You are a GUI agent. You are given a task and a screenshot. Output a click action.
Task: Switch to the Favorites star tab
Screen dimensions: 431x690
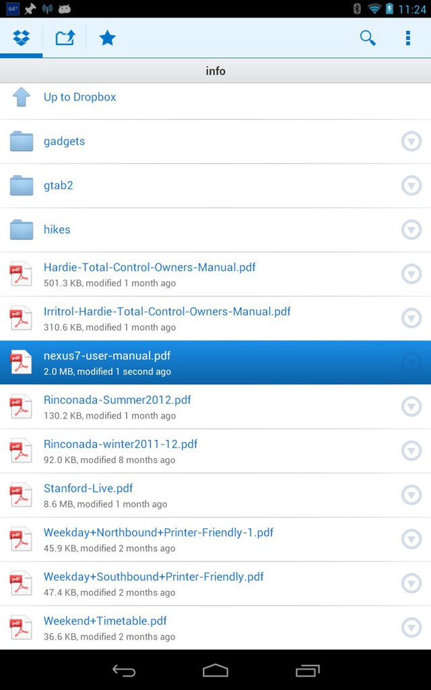click(107, 38)
